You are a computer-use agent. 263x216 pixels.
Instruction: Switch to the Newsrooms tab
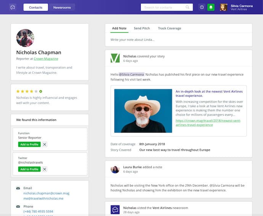point(62,7)
